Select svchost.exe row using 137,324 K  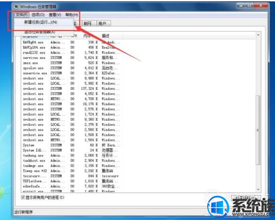tap(71, 88)
